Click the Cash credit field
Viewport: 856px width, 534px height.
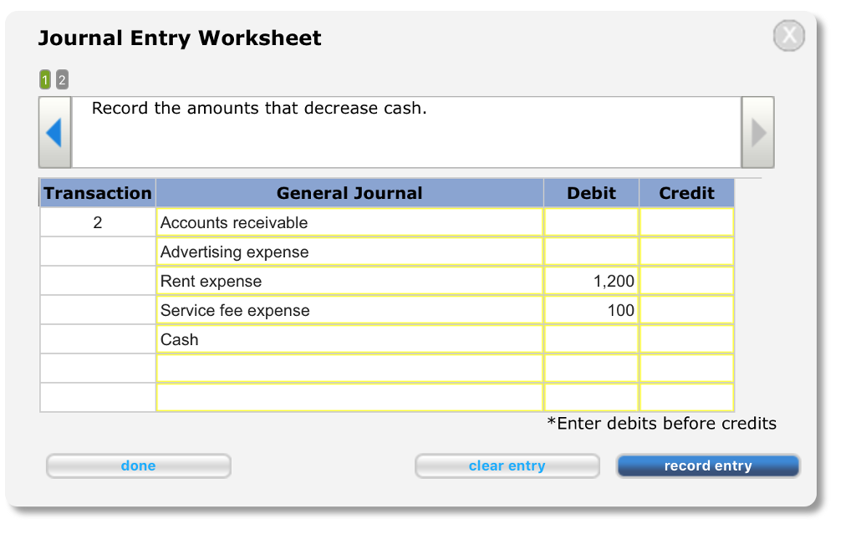pos(685,339)
